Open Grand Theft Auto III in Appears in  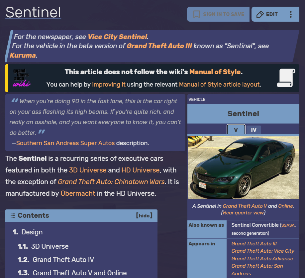coord(254,244)
